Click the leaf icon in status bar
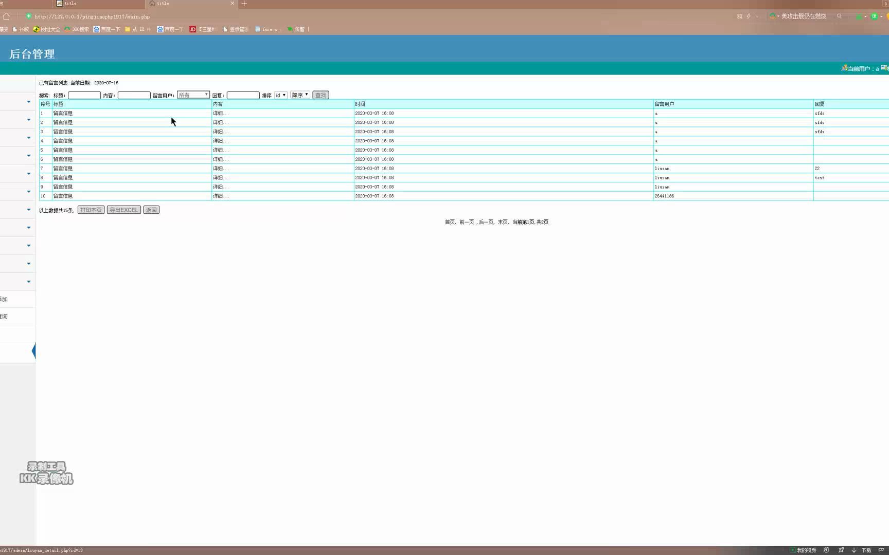Image resolution: width=889 pixels, height=555 pixels. coord(826,550)
